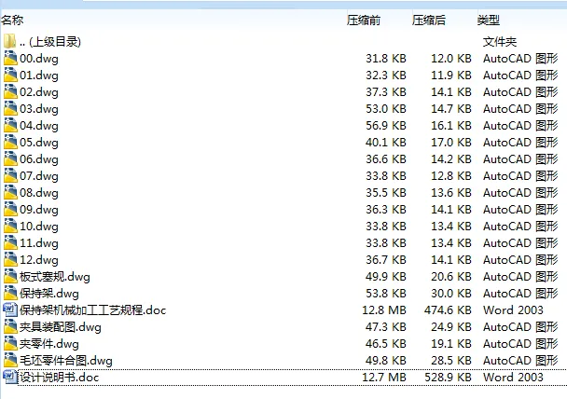Click Word 2003 type in 设计说明书.doc row
Screen dimensions: 567x399
[513, 378]
